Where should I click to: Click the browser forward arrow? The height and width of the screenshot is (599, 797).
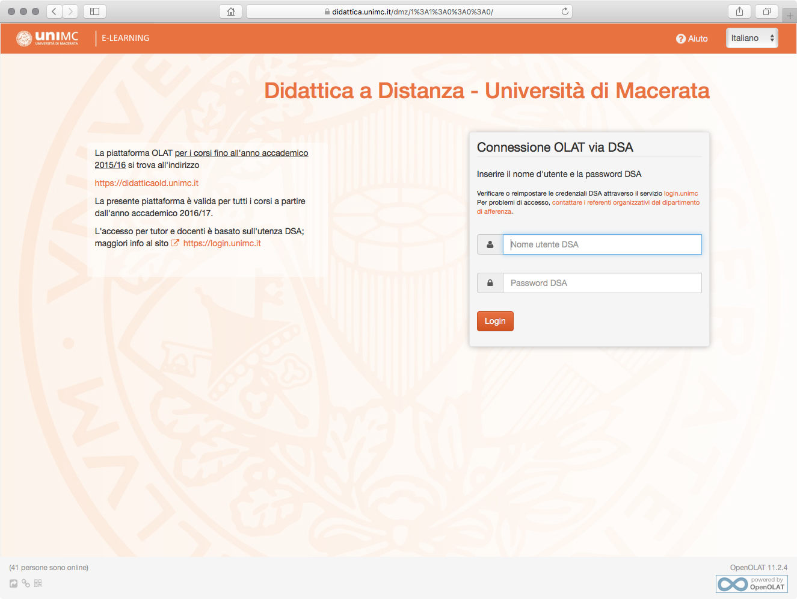71,11
